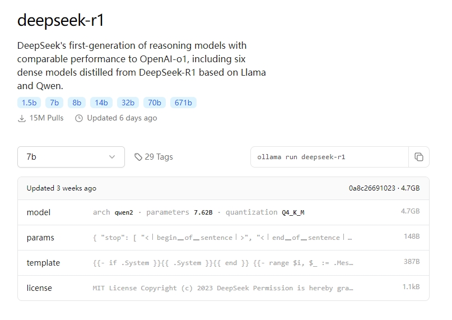The height and width of the screenshot is (320, 452).
Task: Choose the 14b size tag
Action: pos(101,103)
